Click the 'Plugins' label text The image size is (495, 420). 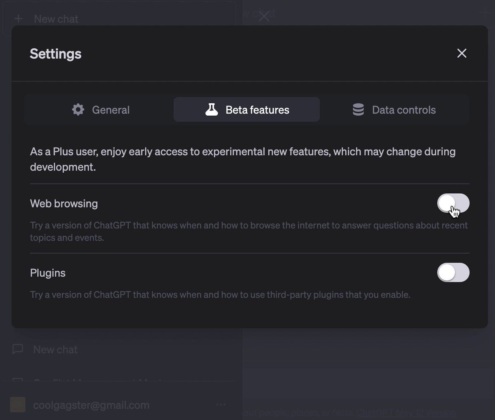pos(48,273)
